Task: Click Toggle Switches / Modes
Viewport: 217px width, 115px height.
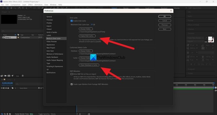Action: pos(47,114)
